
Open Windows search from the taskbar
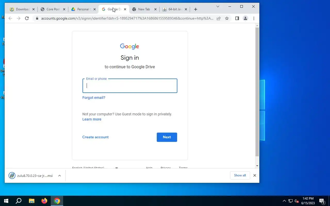[19, 201]
